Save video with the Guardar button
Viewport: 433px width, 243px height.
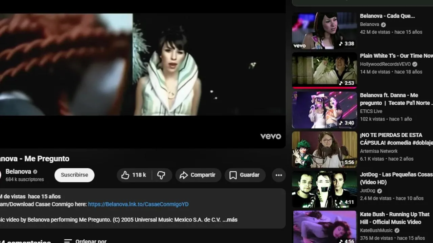point(245,175)
